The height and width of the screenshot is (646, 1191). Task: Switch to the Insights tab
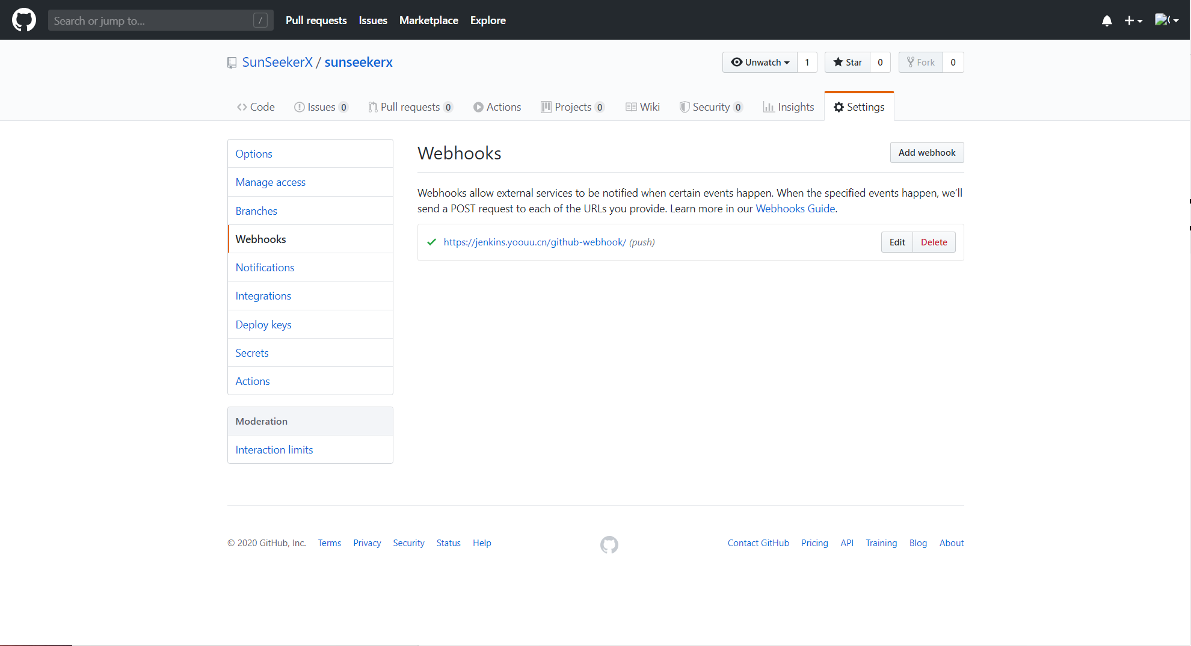(x=788, y=107)
